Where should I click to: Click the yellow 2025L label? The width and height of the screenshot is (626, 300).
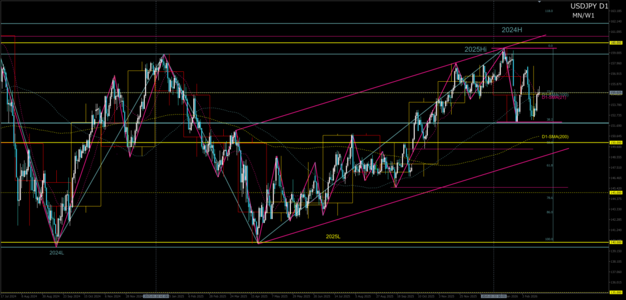point(334,236)
